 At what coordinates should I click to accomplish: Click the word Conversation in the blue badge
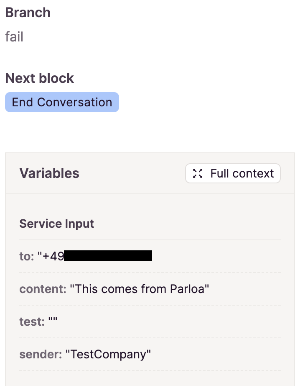(x=75, y=102)
